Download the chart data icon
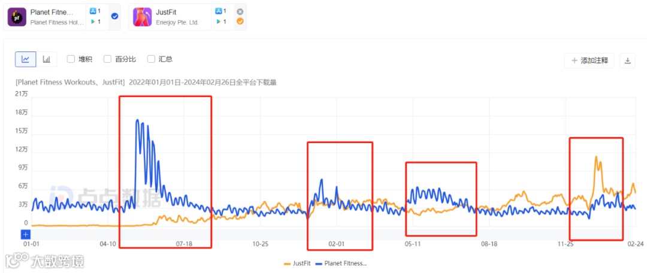 [628, 60]
